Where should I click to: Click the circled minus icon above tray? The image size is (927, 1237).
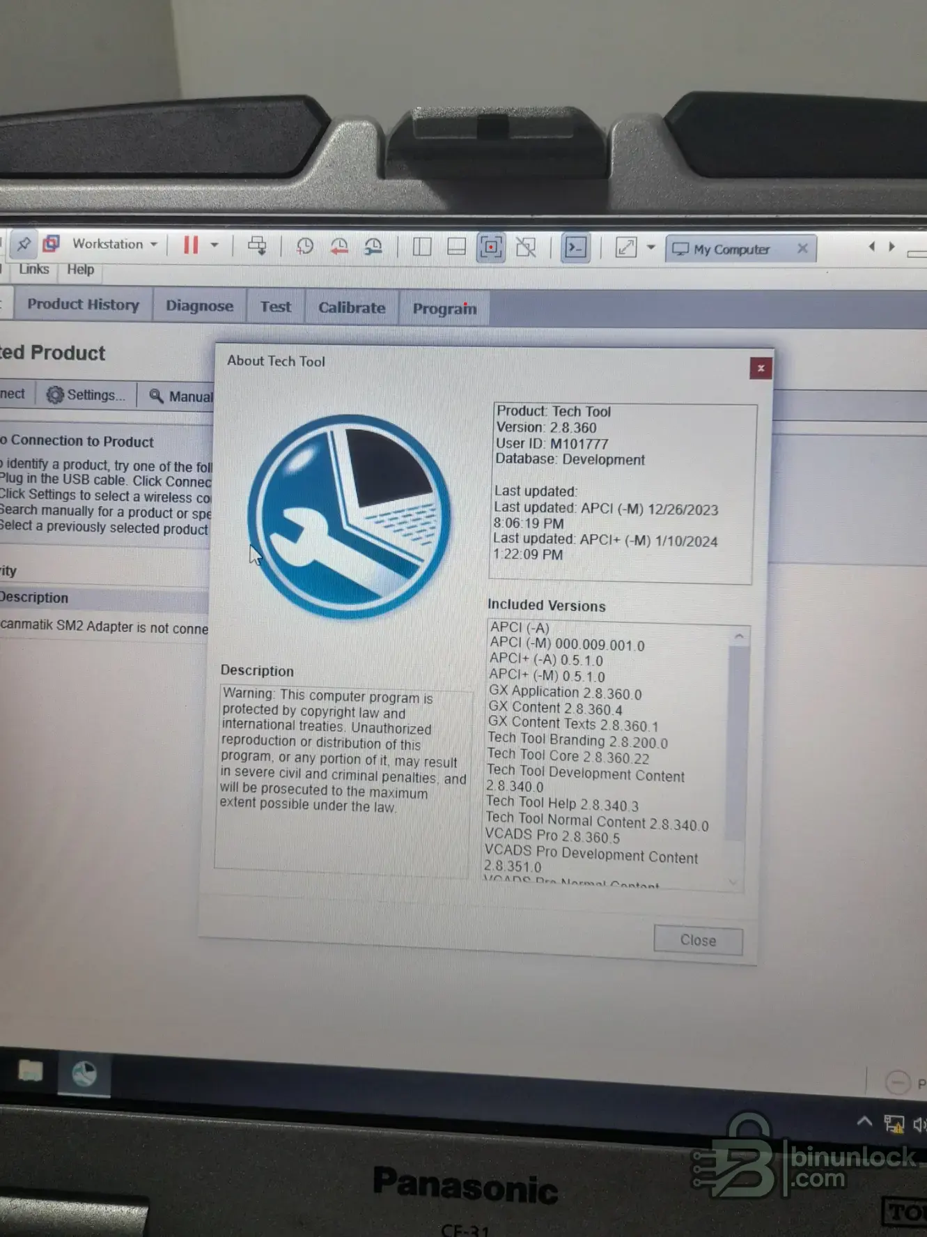(x=897, y=1082)
